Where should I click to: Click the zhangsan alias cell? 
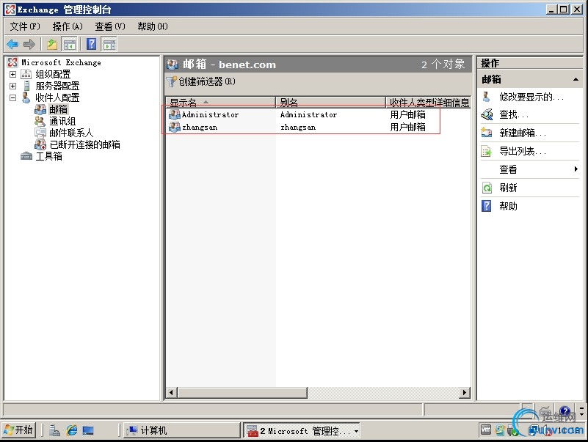point(298,128)
